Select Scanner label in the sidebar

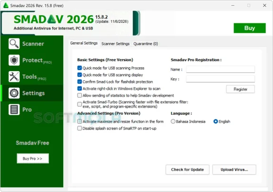pyautogui.click(x=33, y=44)
